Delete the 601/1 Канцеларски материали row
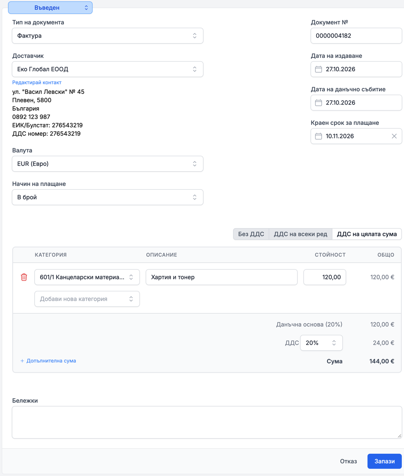 pyautogui.click(x=24, y=277)
